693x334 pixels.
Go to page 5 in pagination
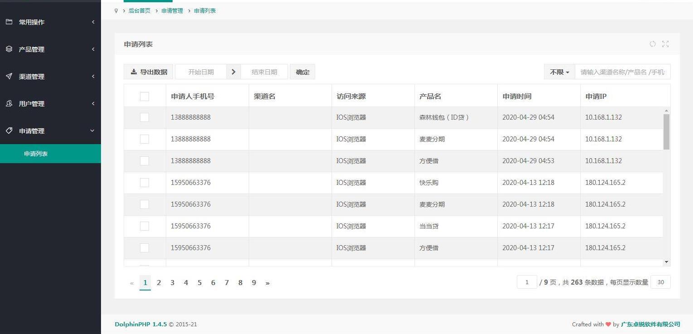pyautogui.click(x=199, y=283)
